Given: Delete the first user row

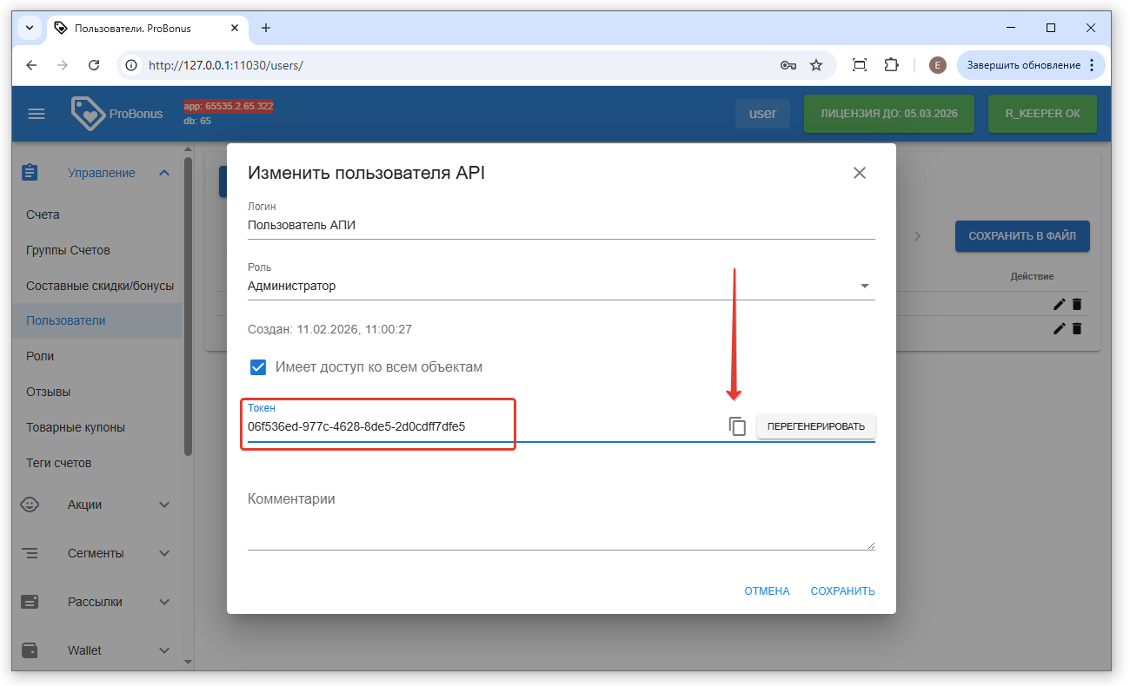Looking at the screenshot, I should tap(1077, 304).
